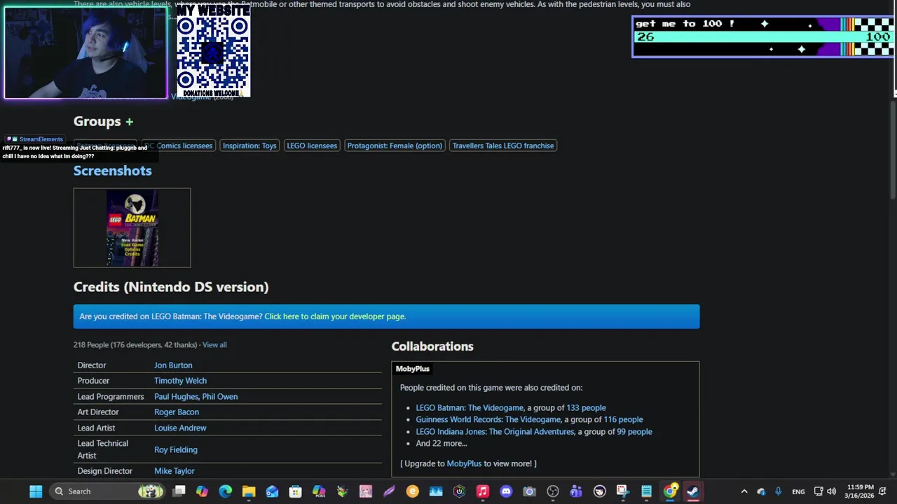Open the Camera app on taskbar
897x504 pixels.
(x=529, y=491)
